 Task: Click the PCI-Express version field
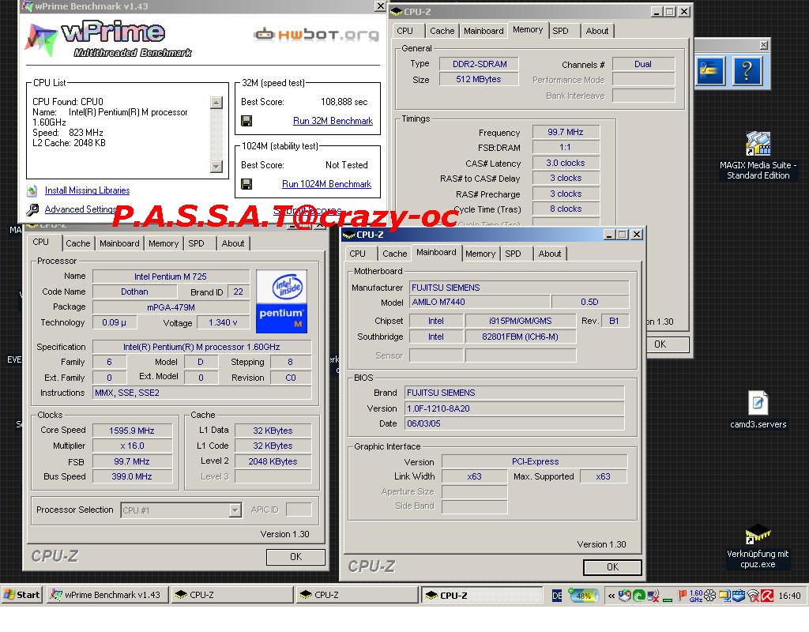[535, 461]
